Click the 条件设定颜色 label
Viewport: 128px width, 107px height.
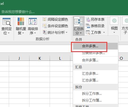click(x=58, y=26)
